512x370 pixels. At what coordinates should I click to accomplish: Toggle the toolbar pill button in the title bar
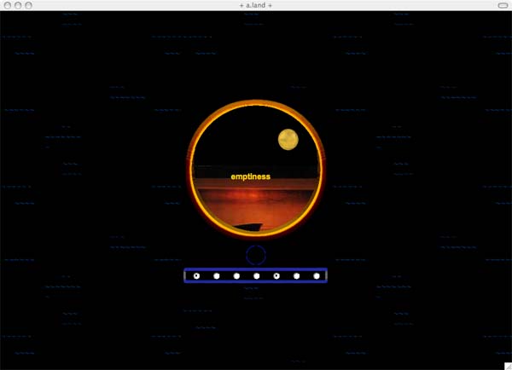503,5
